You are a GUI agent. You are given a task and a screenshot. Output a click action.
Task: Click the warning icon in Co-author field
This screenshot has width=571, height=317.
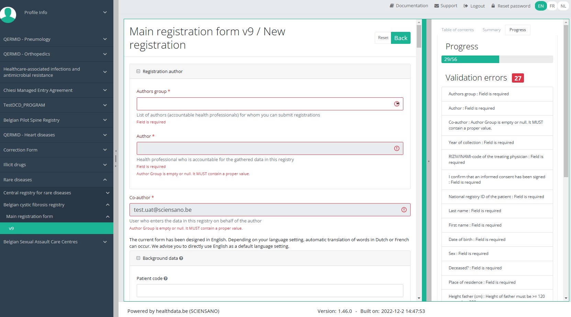point(404,210)
